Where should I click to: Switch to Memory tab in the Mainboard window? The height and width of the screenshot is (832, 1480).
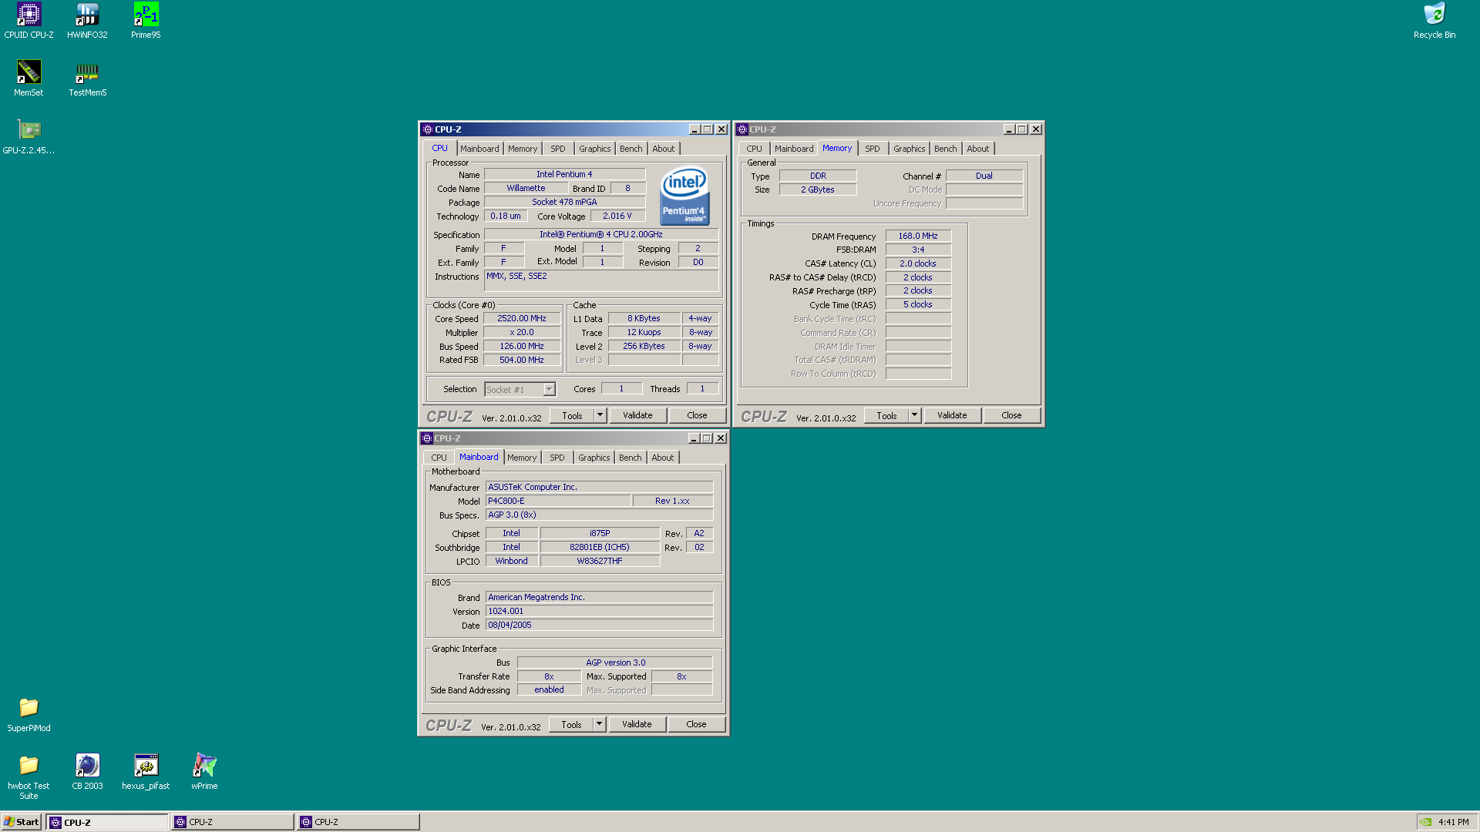[522, 458]
